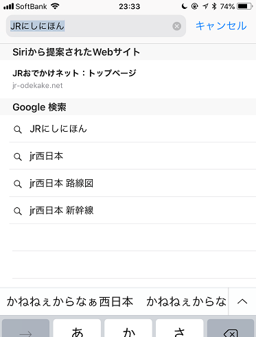The width and height of the screenshot is (256, 337).
Task: Clear the search field with the X icon
Action: (x=176, y=26)
